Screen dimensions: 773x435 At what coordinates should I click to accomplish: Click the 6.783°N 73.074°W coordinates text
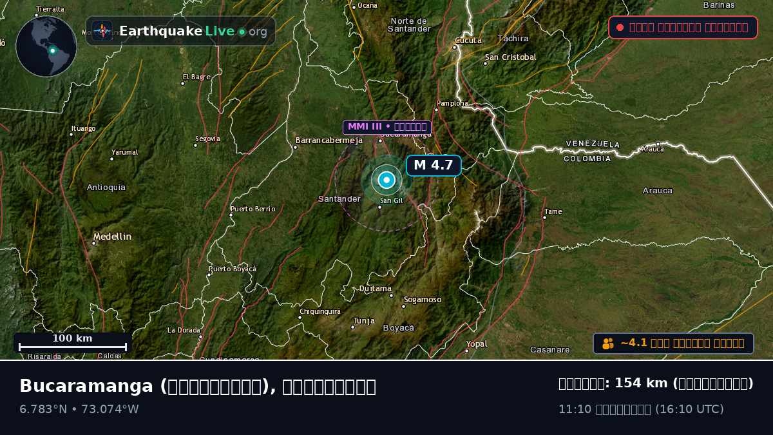coord(79,409)
